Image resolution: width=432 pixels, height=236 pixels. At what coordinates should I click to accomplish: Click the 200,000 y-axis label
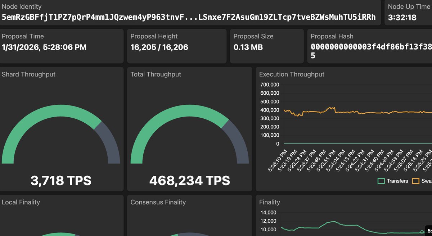(x=269, y=127)
